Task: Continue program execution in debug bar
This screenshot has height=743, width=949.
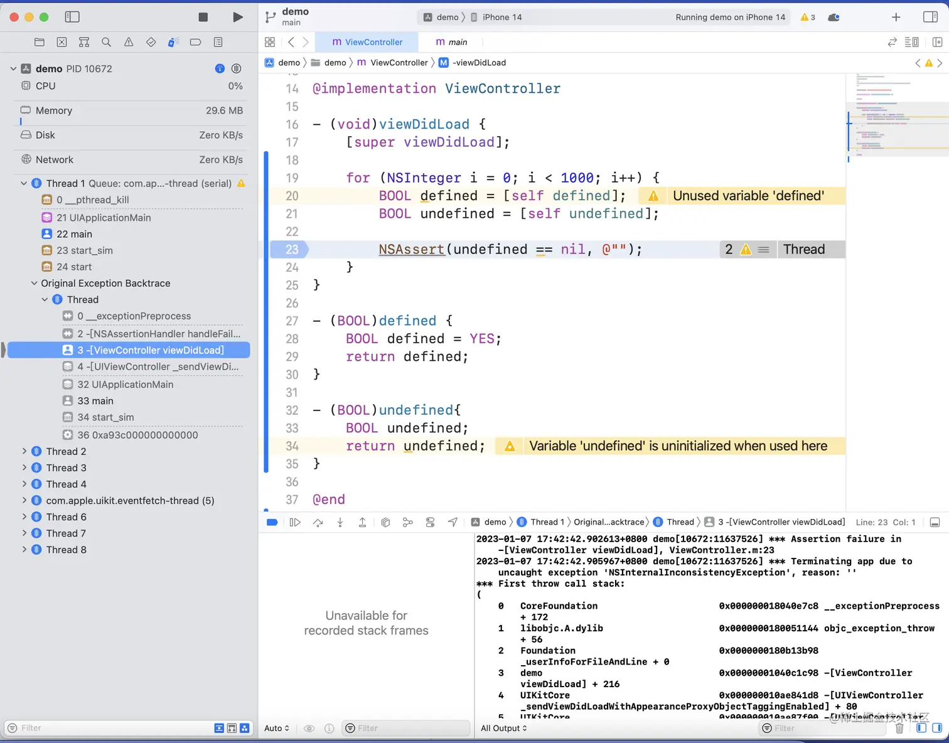Action: pos(294,522)
